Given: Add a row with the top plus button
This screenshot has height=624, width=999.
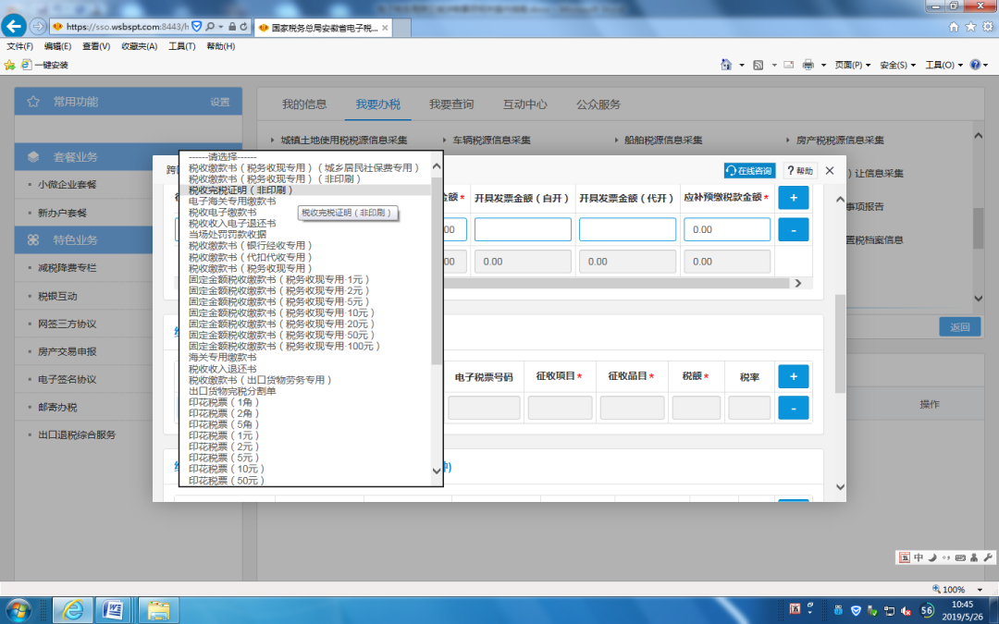Looking at the screenshot, I should click(x=794, y=198).
